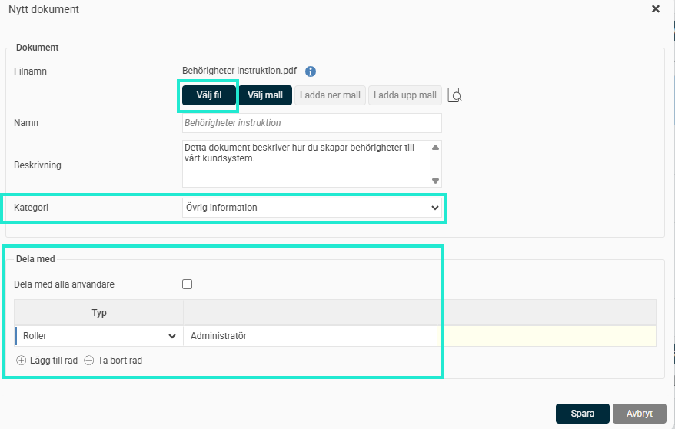Click the minus icon for Ta bort rad
The width and height of the screenshot is (675, 429).
coord(89,360)
